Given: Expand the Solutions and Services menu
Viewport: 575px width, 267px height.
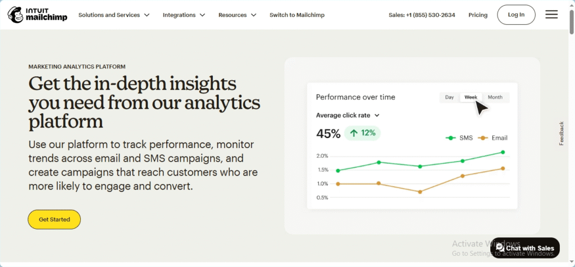Looking at the screenshot, I should (114, 15).
